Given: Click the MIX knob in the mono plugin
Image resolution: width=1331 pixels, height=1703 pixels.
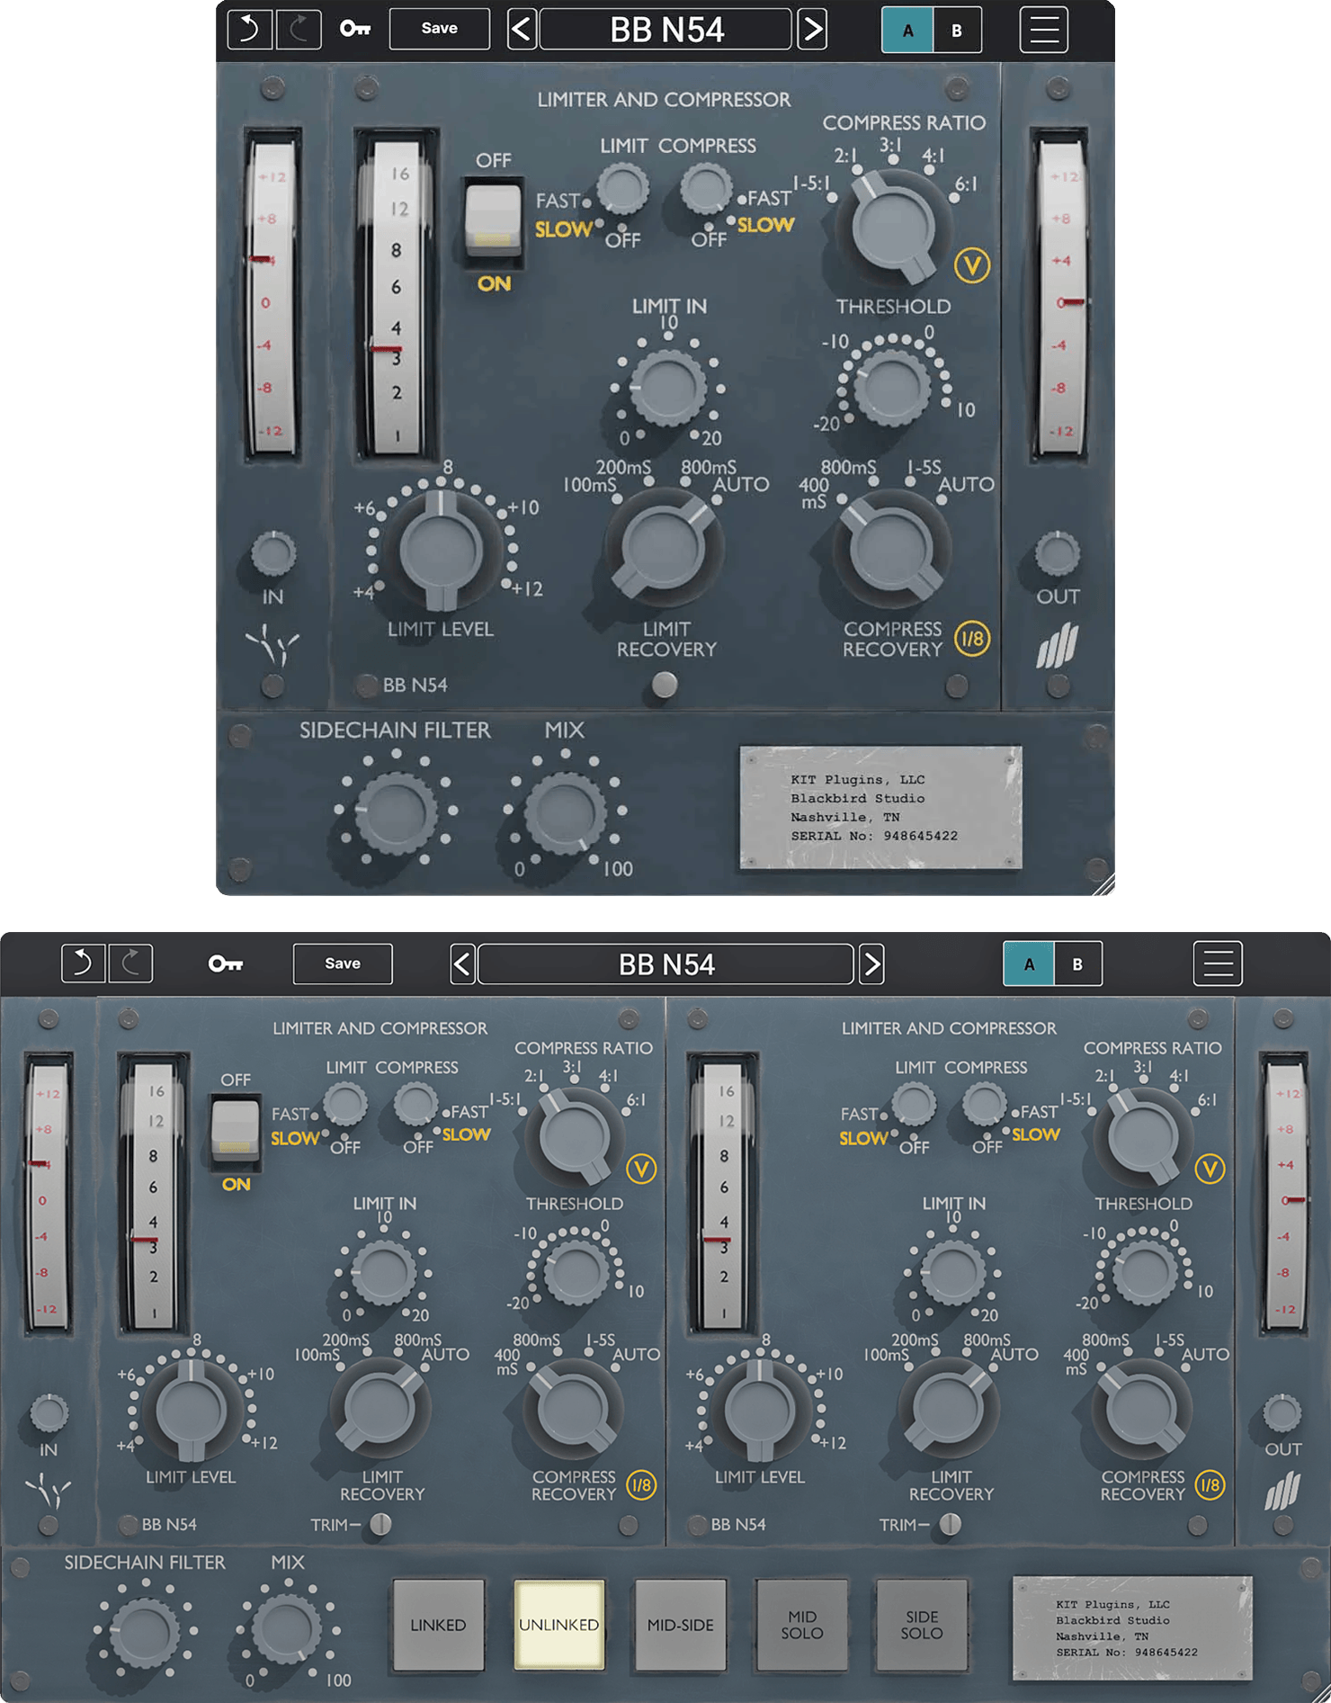Looking at the screenshot, I should tap(565, 812).
